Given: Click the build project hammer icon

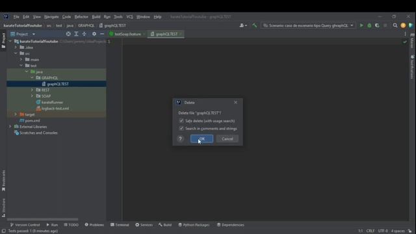Looking at the screenshot, I should point(254,25).
